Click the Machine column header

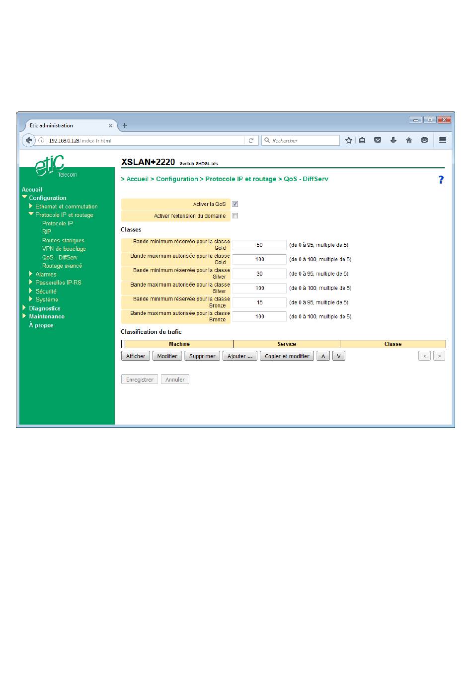(179, 344)
